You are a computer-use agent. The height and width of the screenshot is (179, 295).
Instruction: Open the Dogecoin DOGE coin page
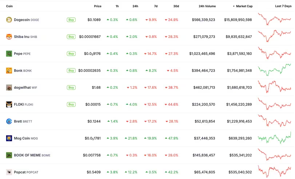click(26, 20)
